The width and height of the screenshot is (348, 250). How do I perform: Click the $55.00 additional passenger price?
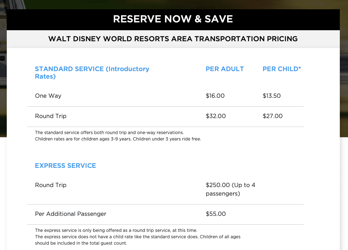tap(216, 214)
